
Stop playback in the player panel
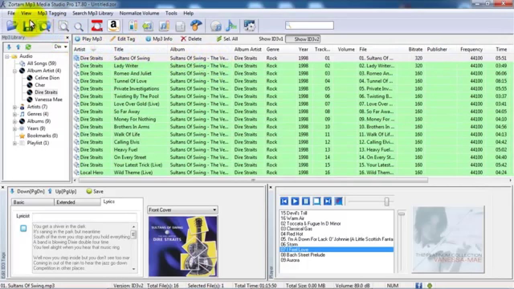[316, 201]
